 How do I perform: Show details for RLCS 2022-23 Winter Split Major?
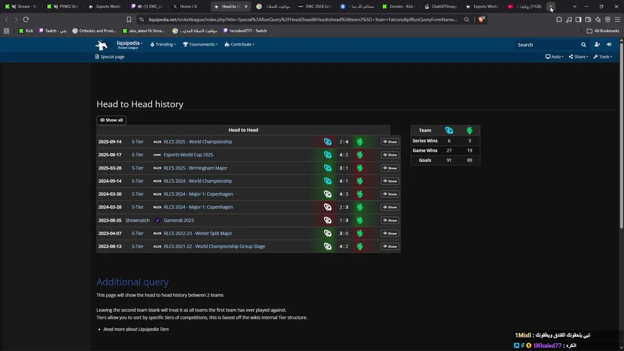tap(390, 234)
